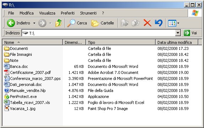Sort by Data ultima modifica header
The image size is (204, 128).
click(177, 42)
